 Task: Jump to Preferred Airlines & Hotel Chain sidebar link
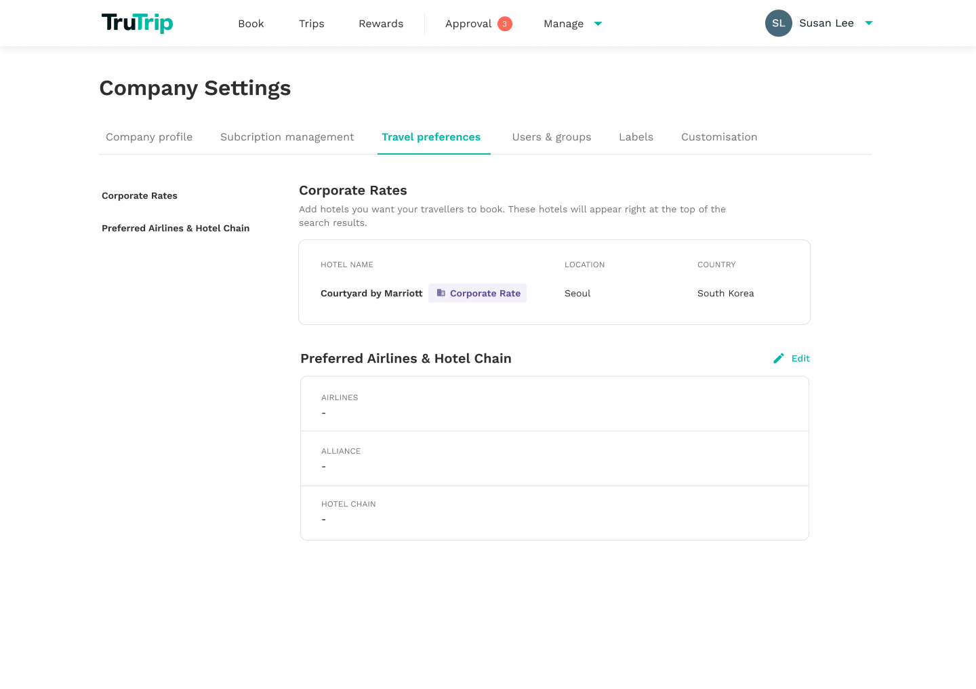pos(176,229)
